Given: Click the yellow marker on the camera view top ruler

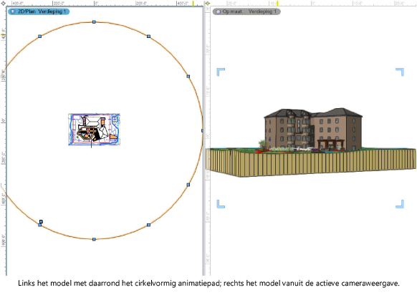Looking at the screenshot, I should tap(277, 4).
